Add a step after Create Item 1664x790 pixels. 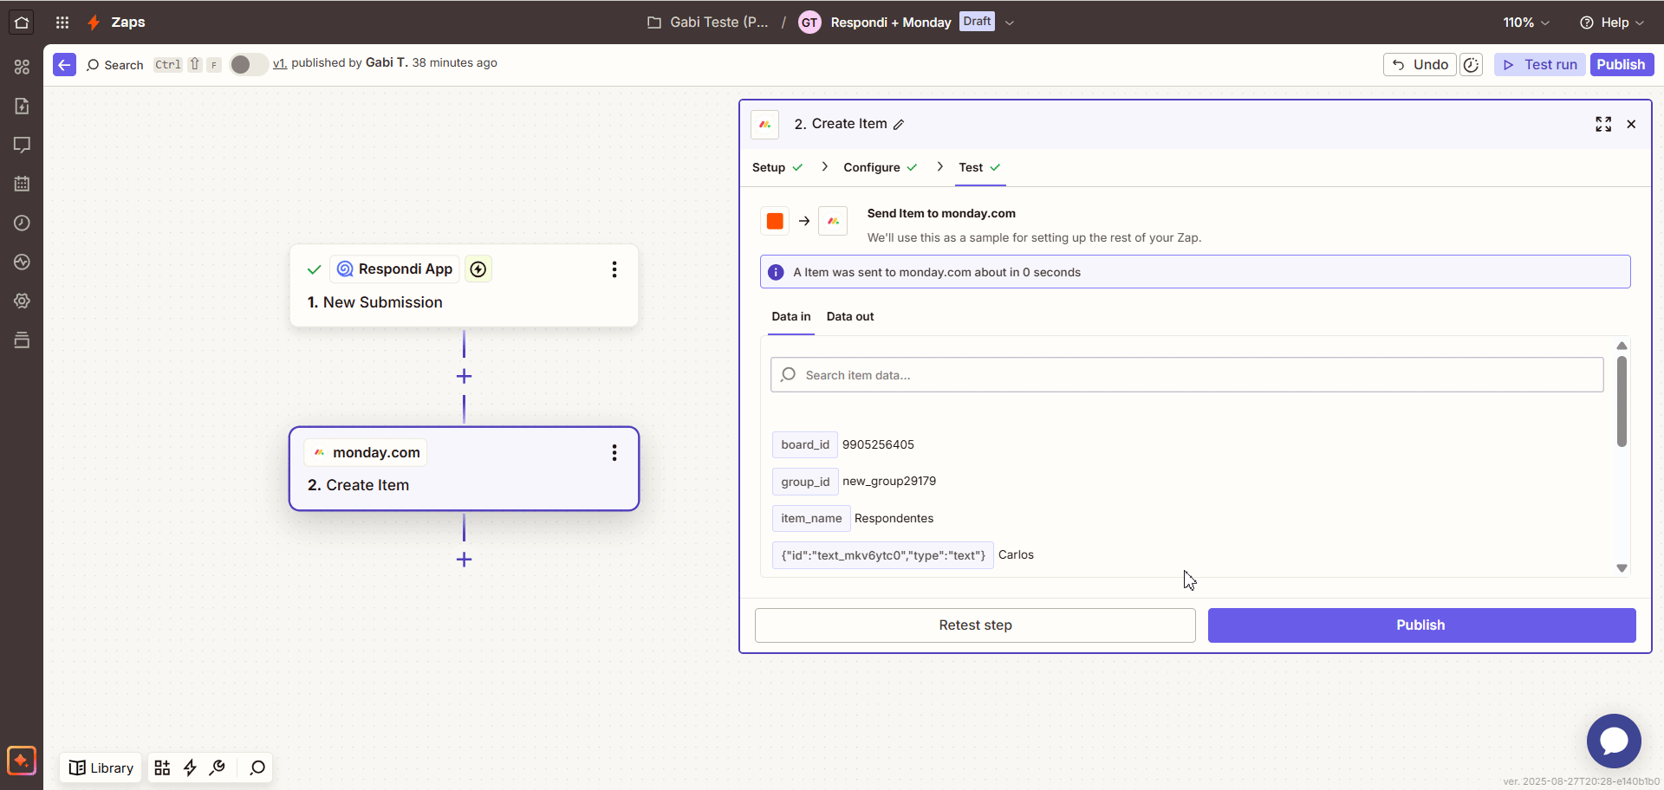click(464, 560)
